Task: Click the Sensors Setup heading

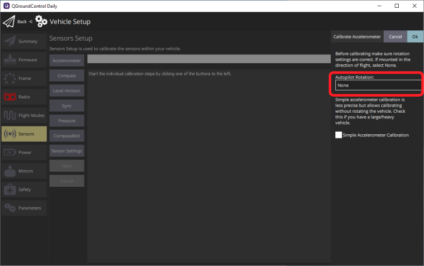Action: [71, 39]
